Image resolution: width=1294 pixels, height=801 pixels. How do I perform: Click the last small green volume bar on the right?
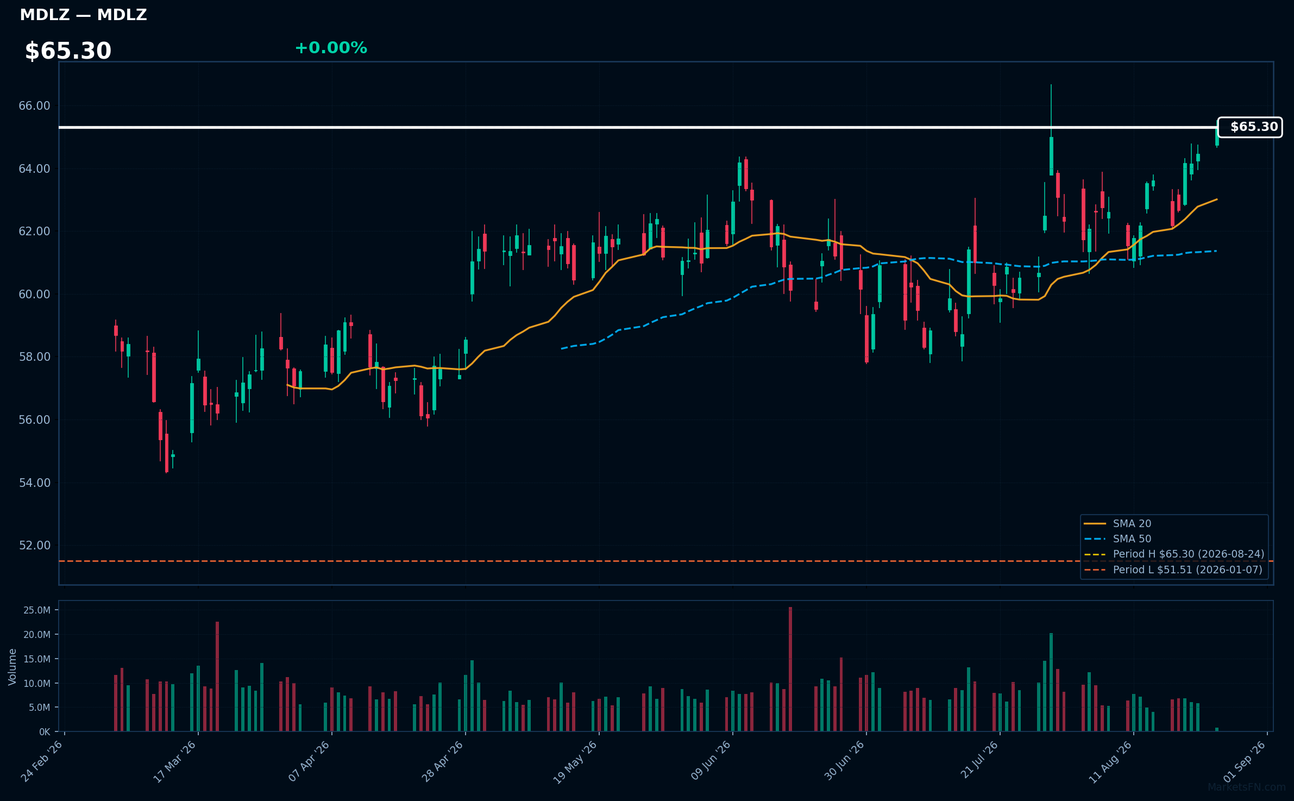pyautogui.click(x=1217, y=729)
